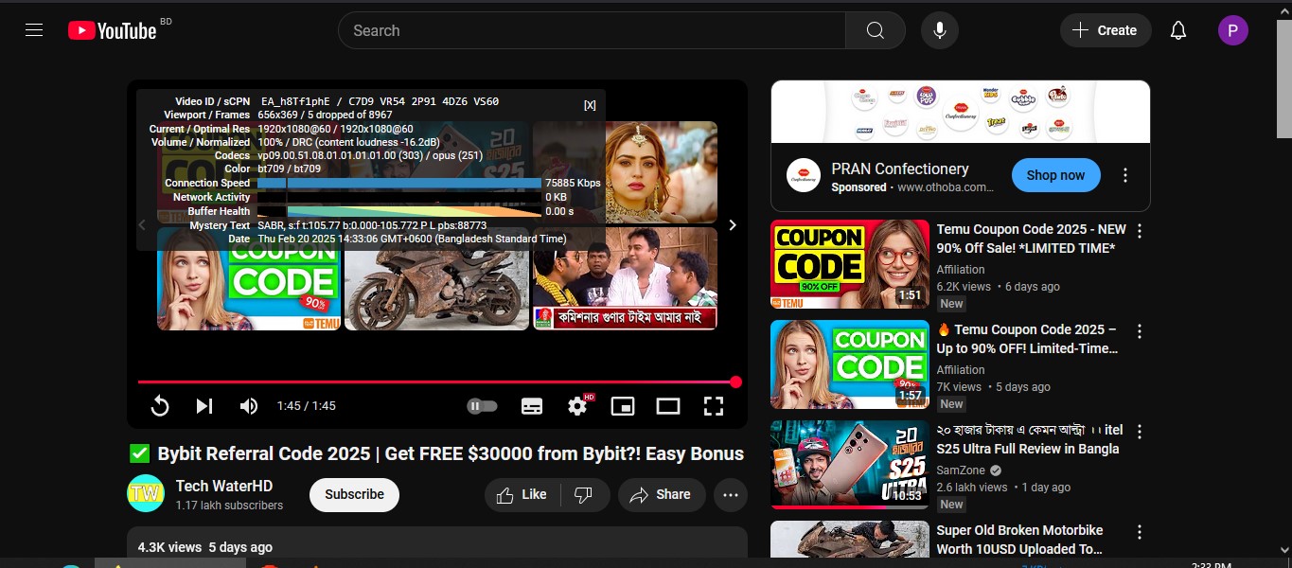Image resolution: width=1292 pixels, height=568 pixels.
Task: Open the Create menu
Action: coord(1106,30)
